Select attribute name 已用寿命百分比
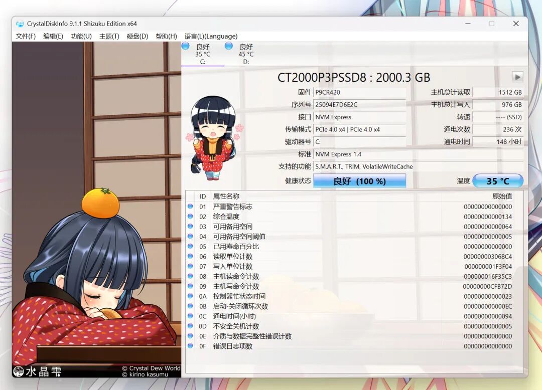The width and height of the screenshot is (542, 390). tap(236, 247)
